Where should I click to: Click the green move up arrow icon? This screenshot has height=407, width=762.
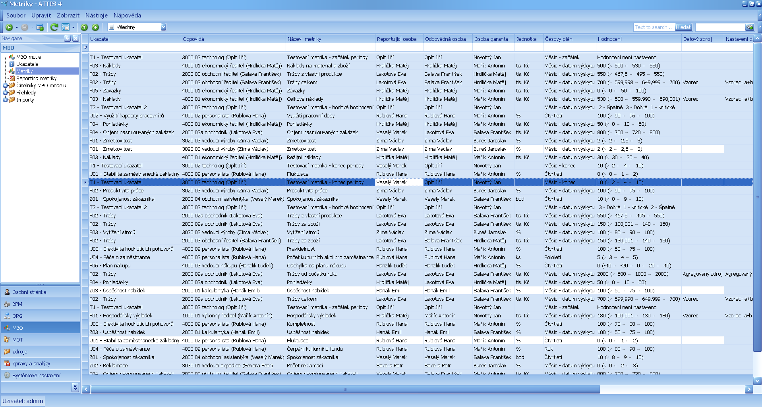[84, 27]
